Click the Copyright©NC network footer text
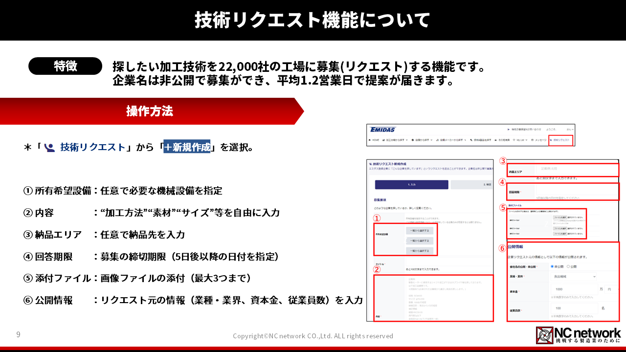The height and width of the screenshot is (352, 626). 313,336
